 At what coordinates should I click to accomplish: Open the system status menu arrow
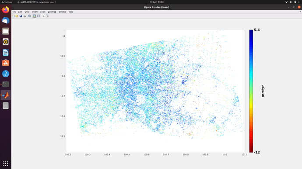coord(299,2)
